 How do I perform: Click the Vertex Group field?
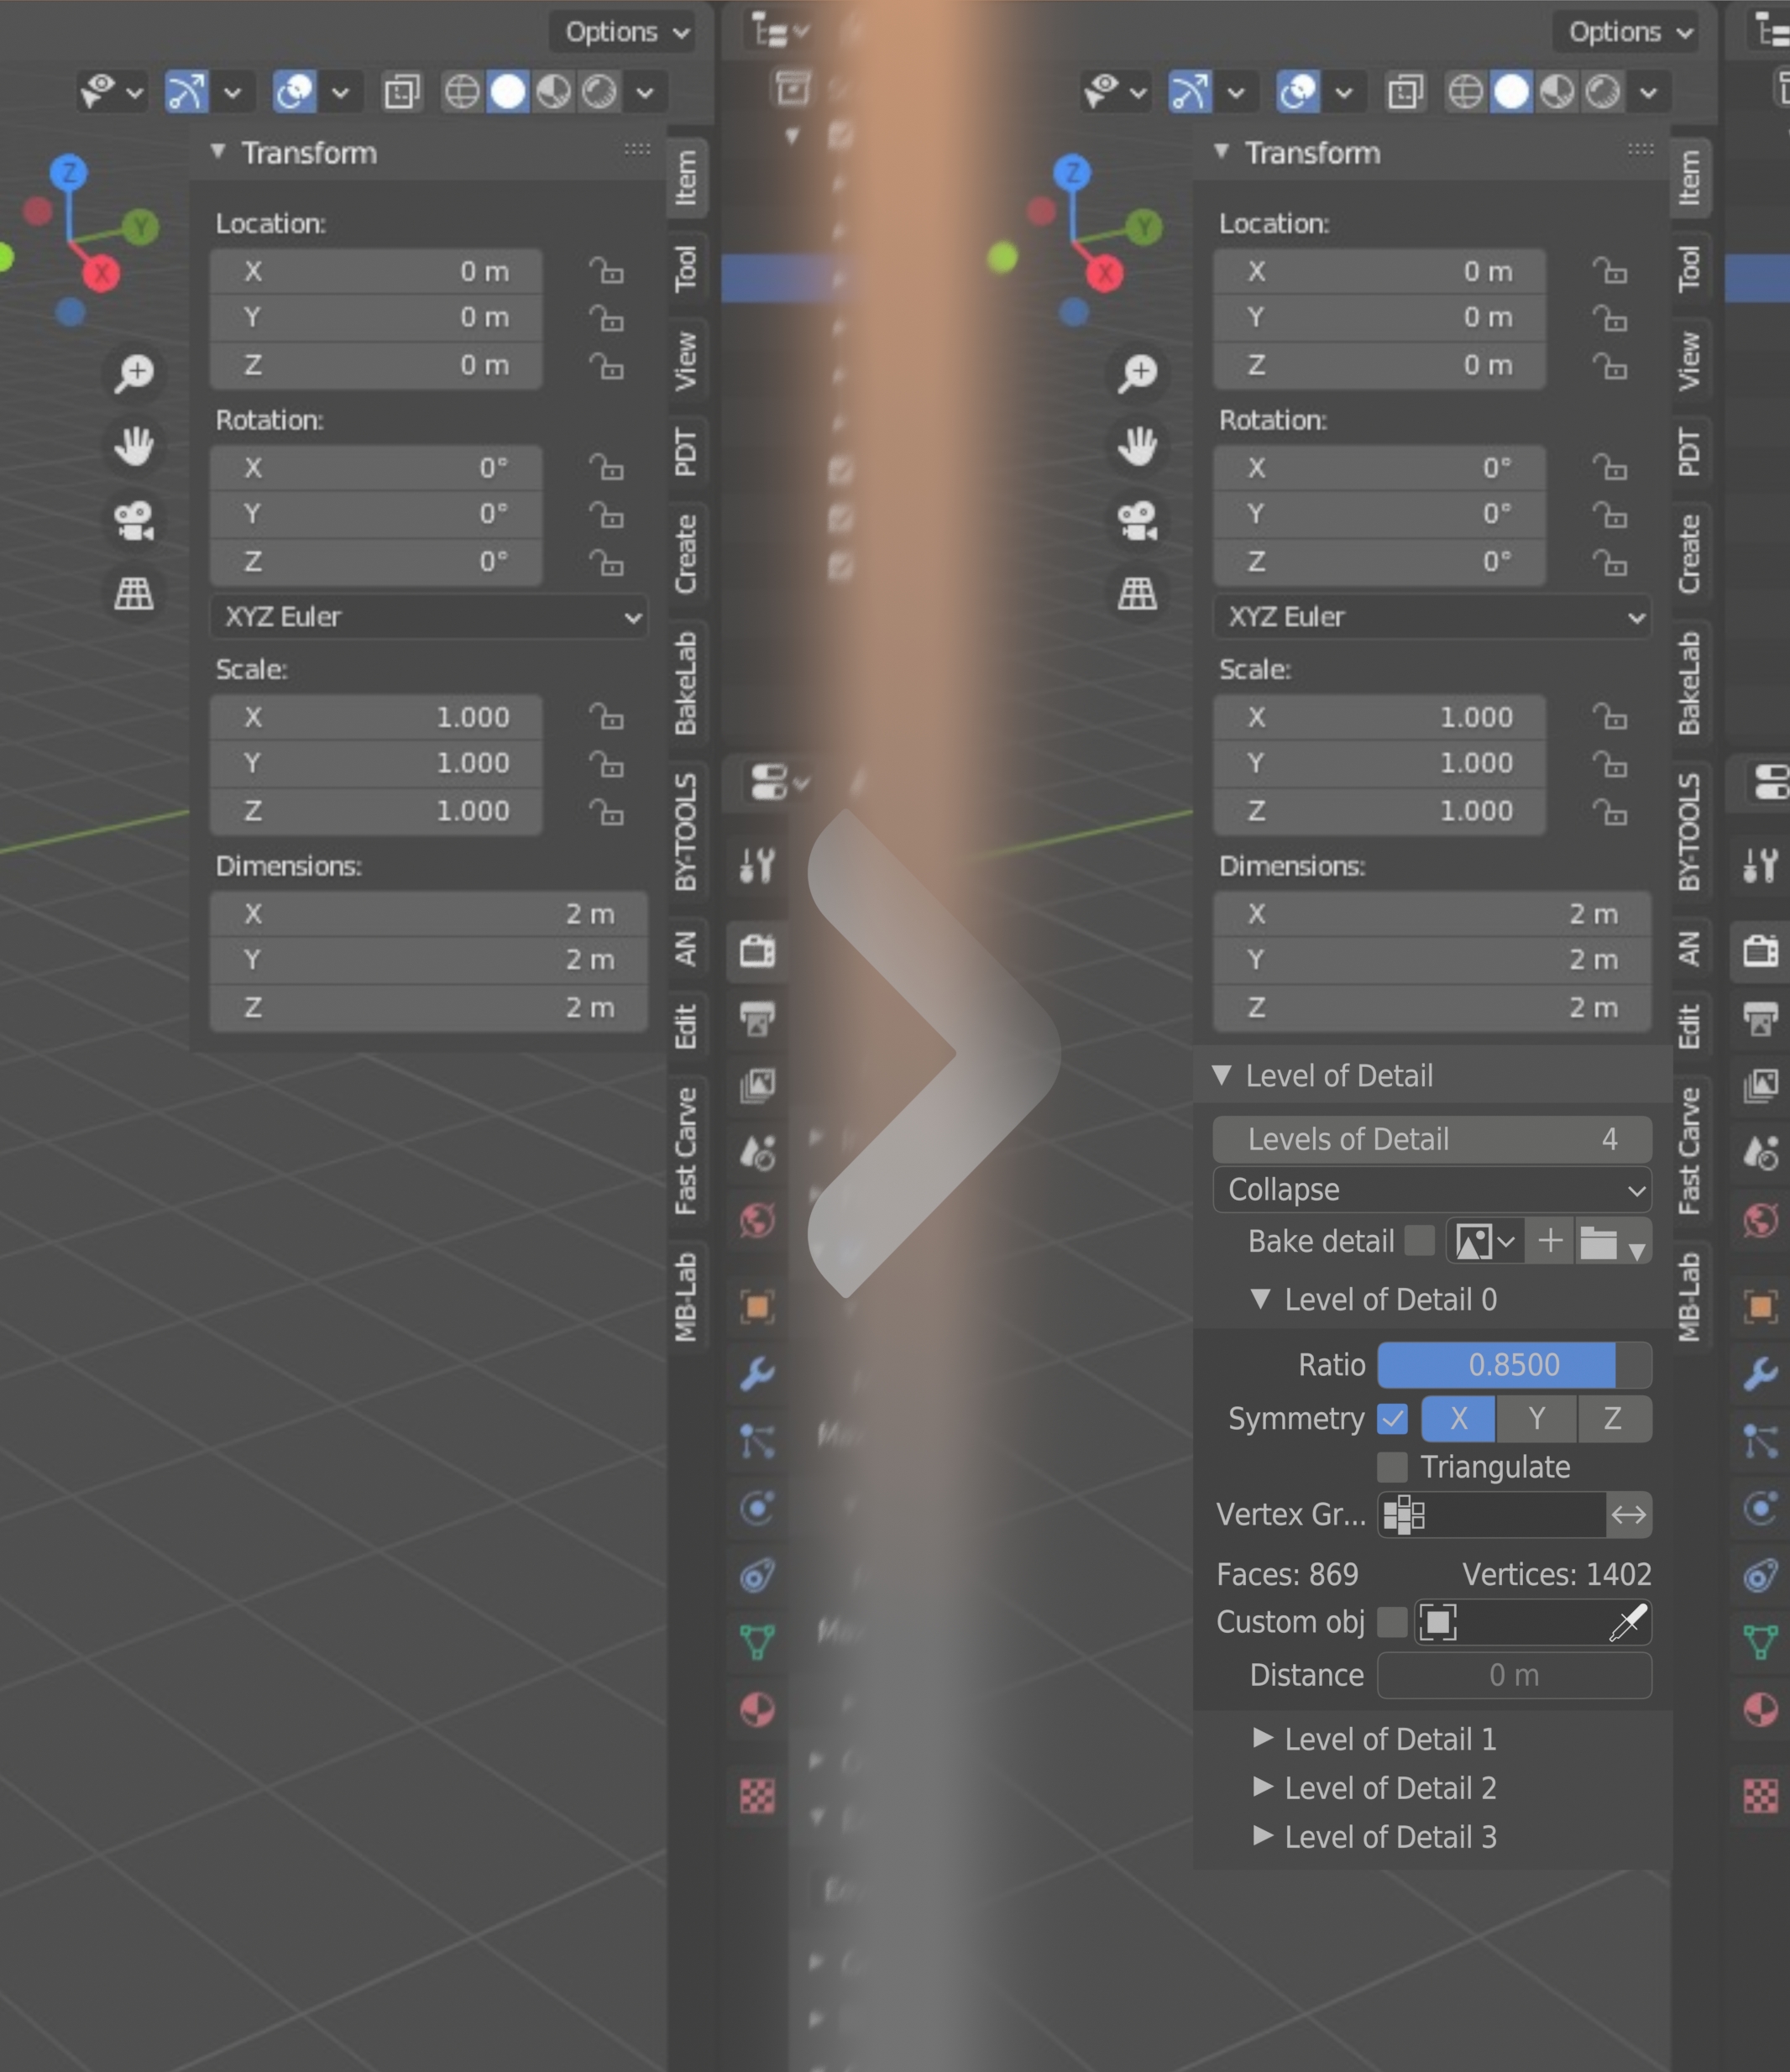[1491, 1515]
